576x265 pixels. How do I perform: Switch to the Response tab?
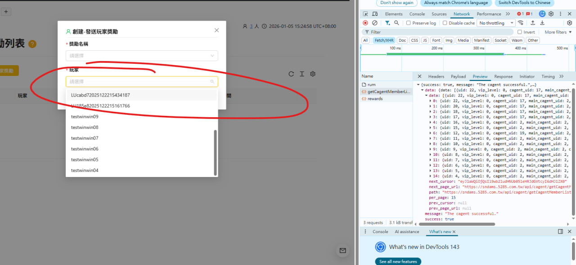click(503, 76)
